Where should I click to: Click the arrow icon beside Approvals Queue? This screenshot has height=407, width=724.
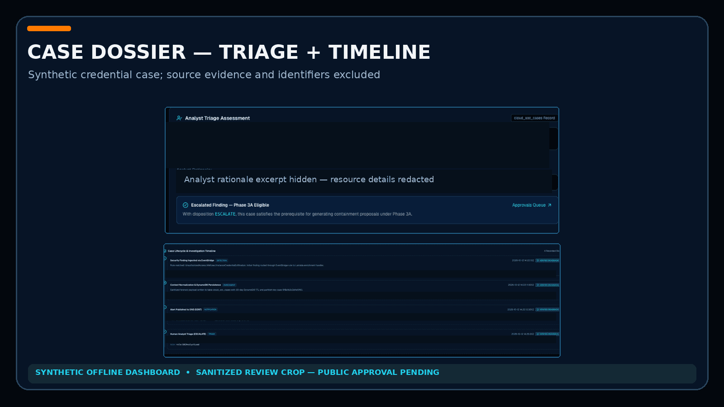click(550, 205)
